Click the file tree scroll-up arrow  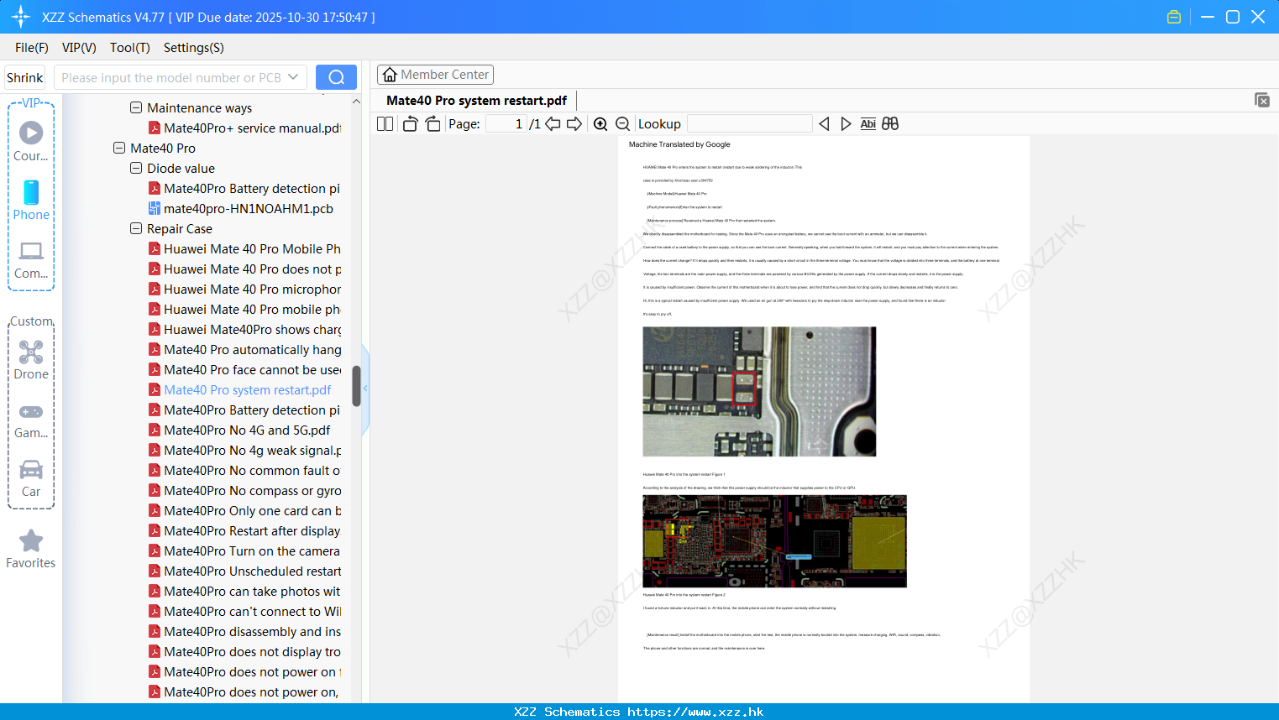(356, 102)
